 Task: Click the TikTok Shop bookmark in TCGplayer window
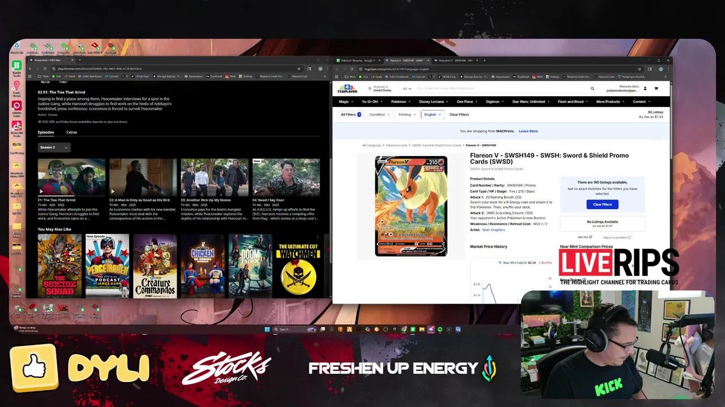tap(447, 76)
